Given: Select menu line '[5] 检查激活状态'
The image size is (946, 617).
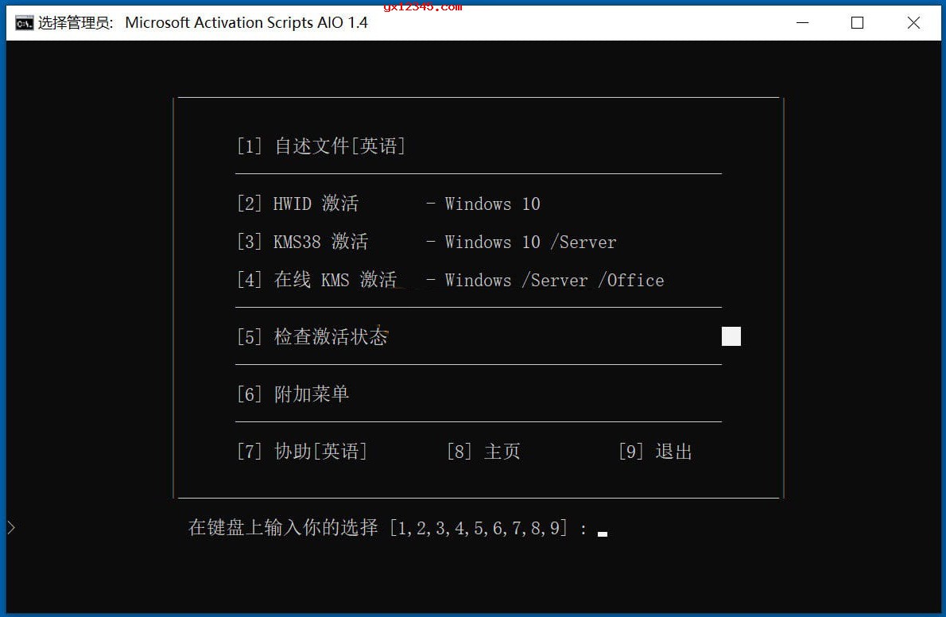Looking at the screenshot, I should pos(312,336).
